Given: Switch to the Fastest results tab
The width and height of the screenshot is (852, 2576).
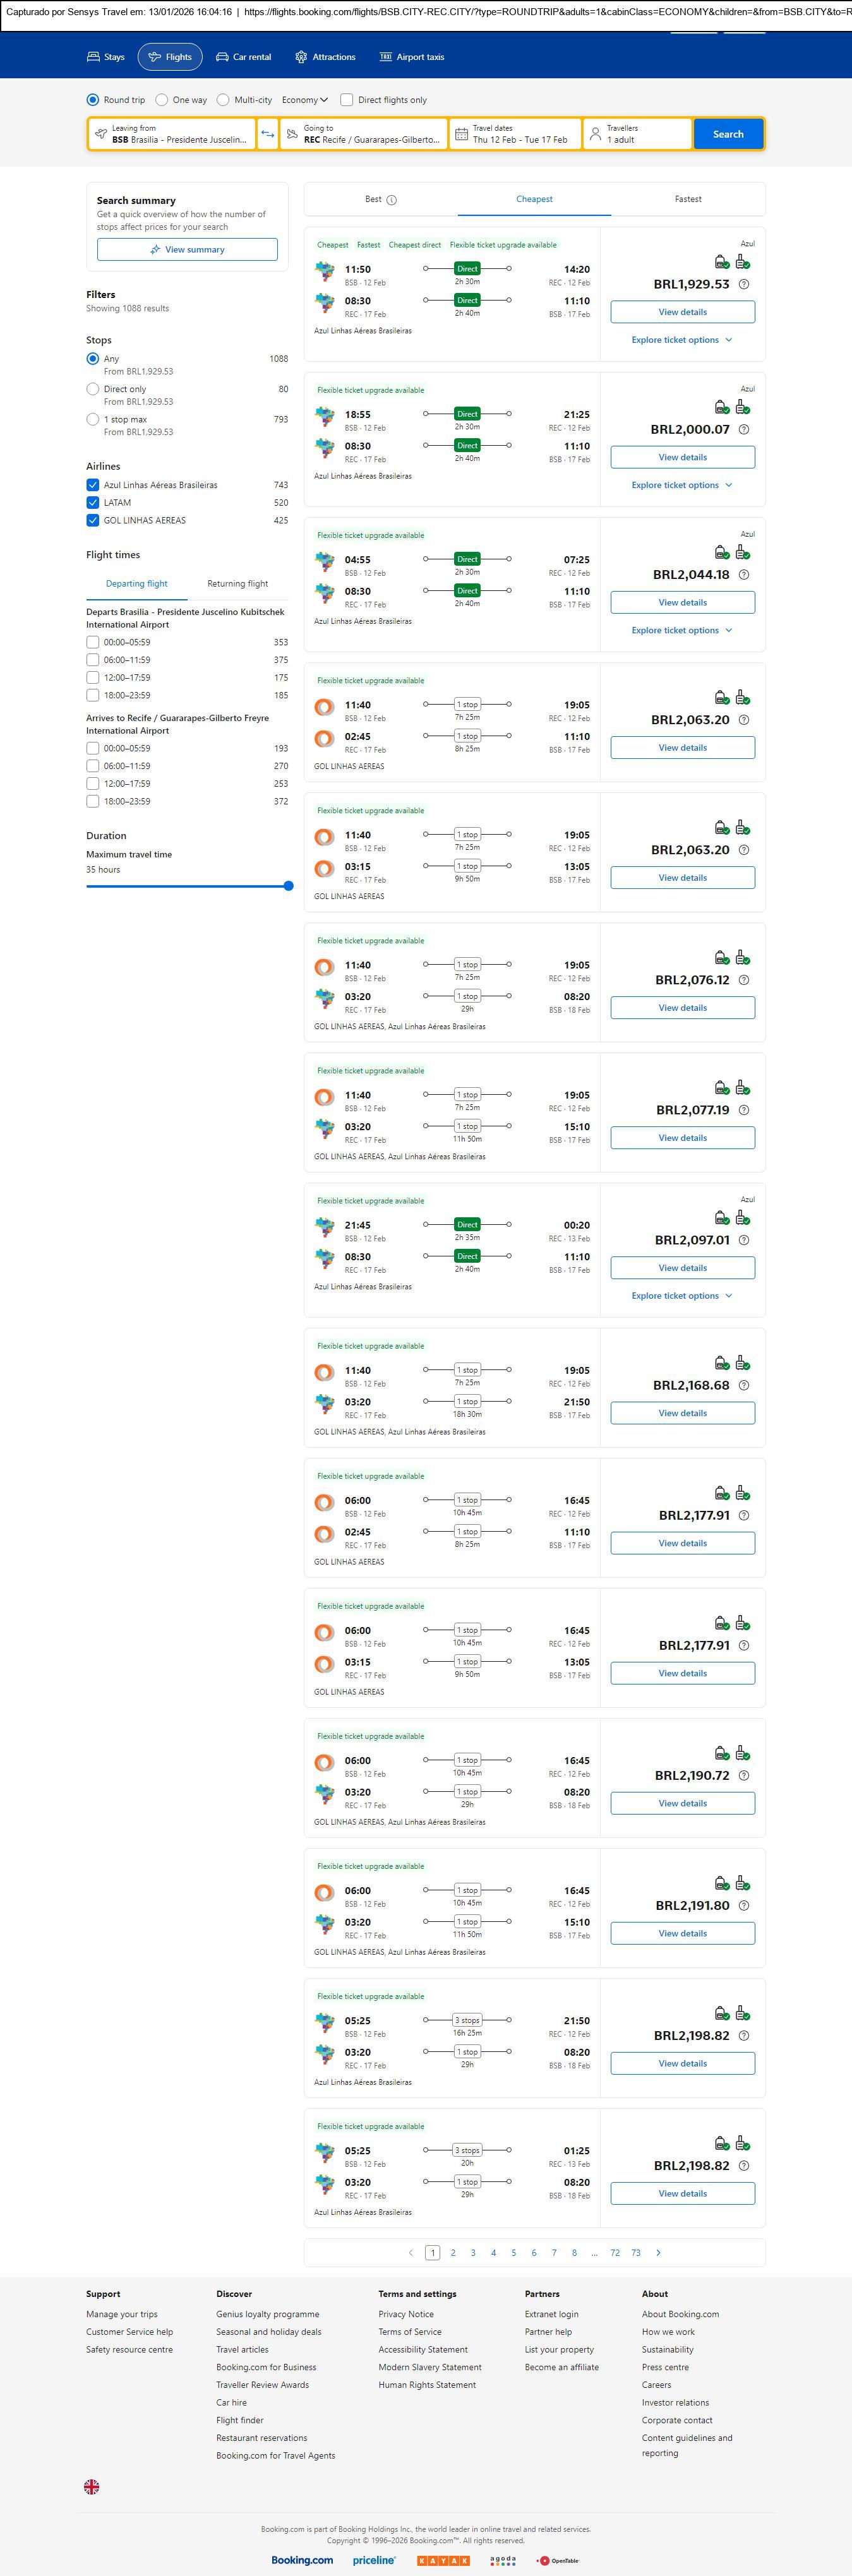Looking at the screenshot, I should [x=688, y=199].
